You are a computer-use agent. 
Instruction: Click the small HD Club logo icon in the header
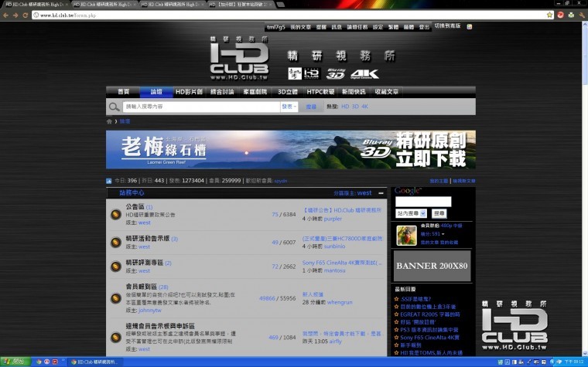pyautogui.click(x=312, y=73)
